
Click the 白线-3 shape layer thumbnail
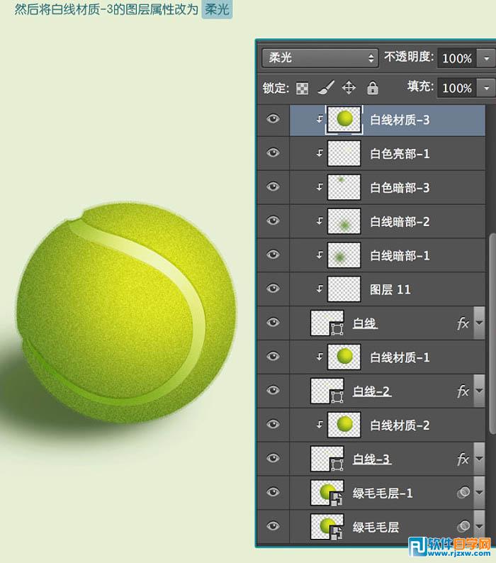327,459
